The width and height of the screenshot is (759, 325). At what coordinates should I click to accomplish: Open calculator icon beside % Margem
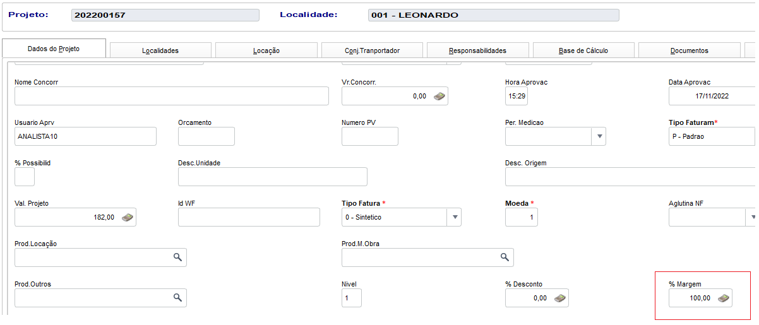click(x=724, y=298)
